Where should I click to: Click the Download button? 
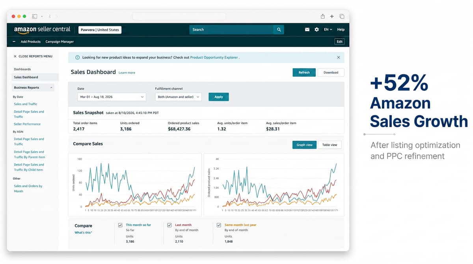331,73
